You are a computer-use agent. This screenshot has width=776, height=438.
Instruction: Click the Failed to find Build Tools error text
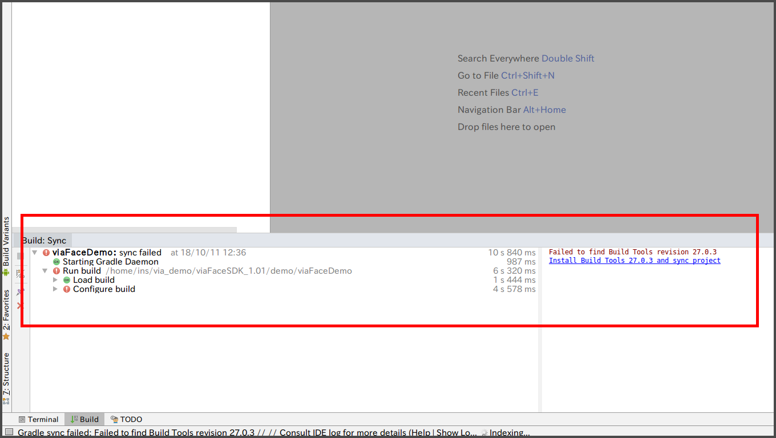[633, 252]
